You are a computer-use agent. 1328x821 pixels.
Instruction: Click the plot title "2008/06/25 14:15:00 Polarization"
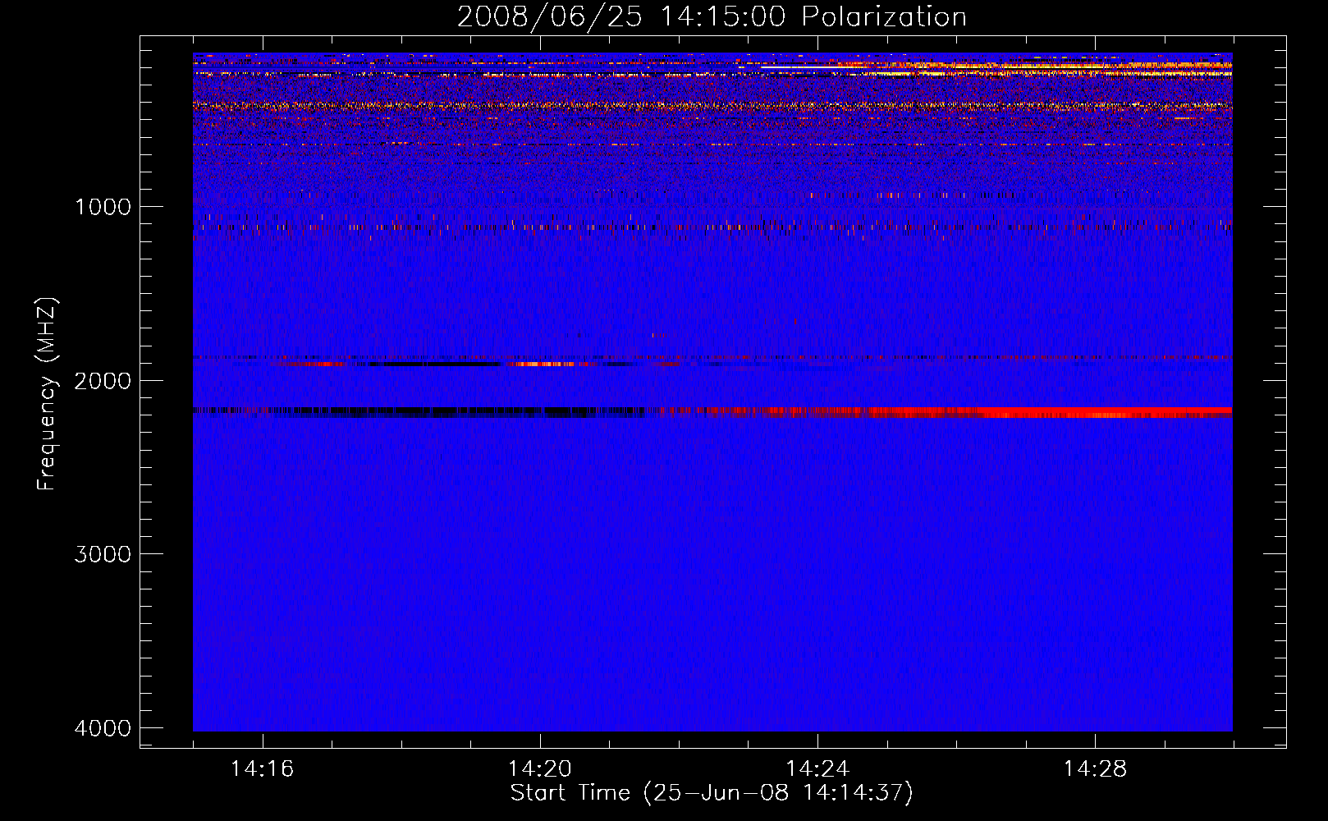712,16
